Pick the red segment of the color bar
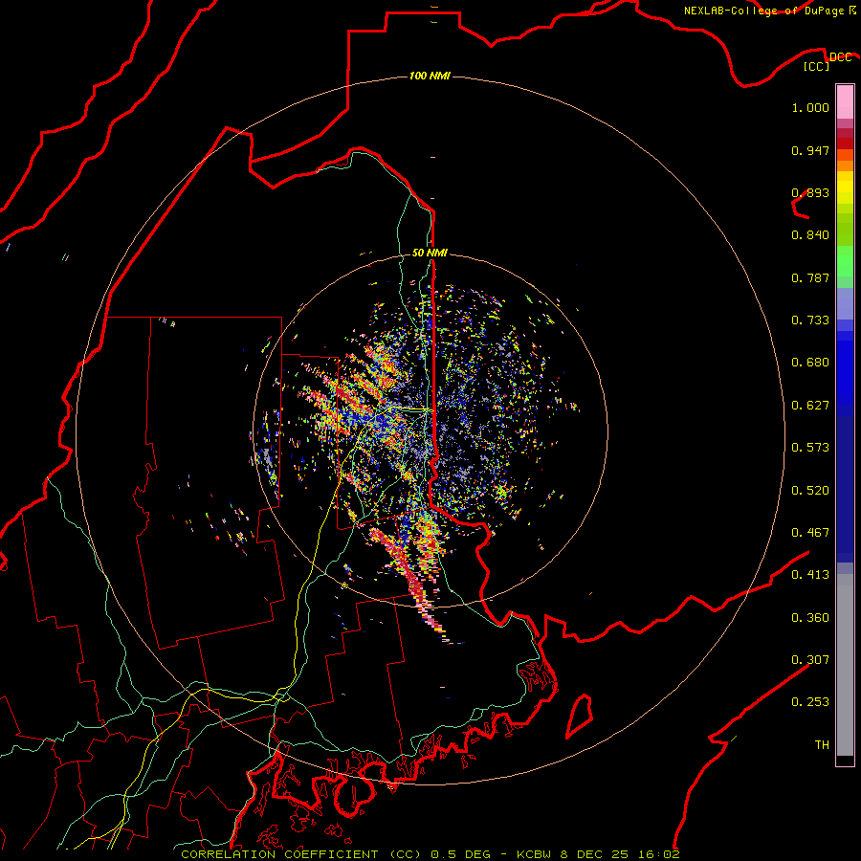The width and height of the screenshot is (861, 861). click(845, 143)
